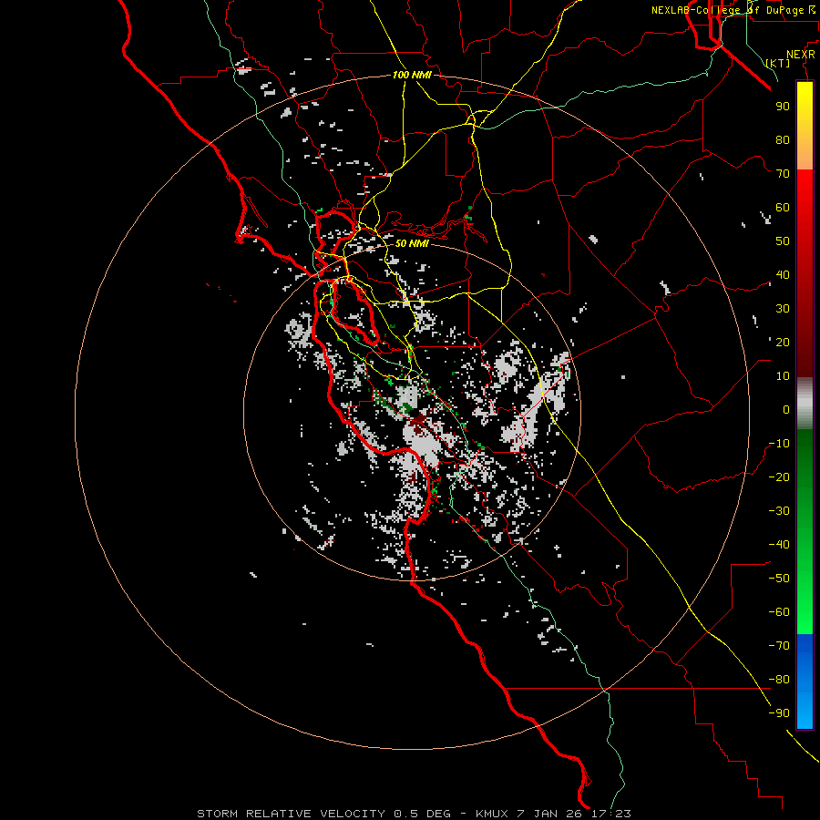Click the 10 value on the velocity scale
Image resolution: width=820 pixels, height=820 pixels.
pos(783,376)
